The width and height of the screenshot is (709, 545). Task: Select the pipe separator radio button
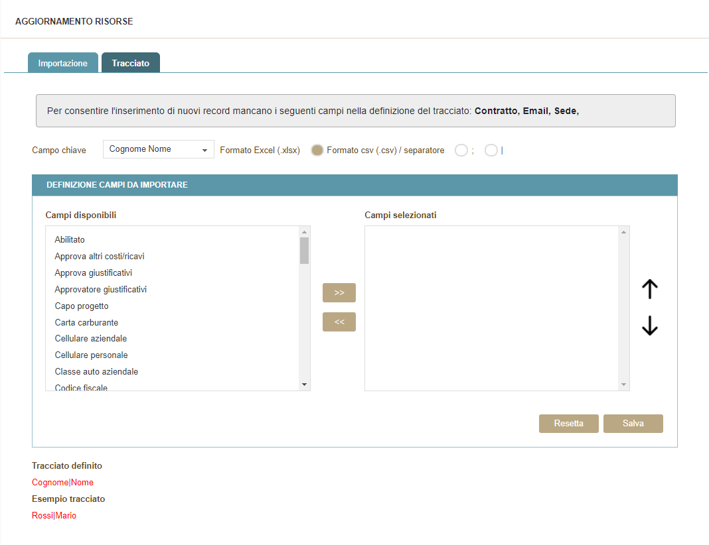pos(491,151)
